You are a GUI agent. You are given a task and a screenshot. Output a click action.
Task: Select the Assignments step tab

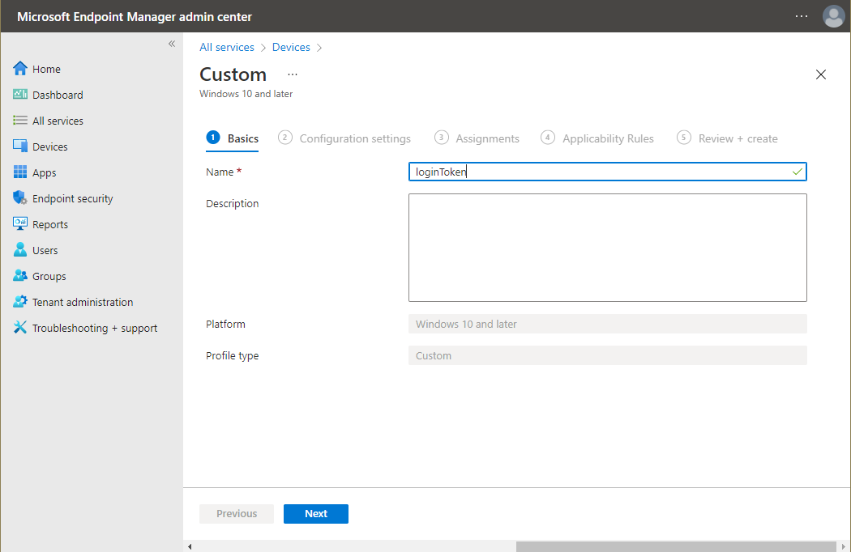[x=477, y=138]
